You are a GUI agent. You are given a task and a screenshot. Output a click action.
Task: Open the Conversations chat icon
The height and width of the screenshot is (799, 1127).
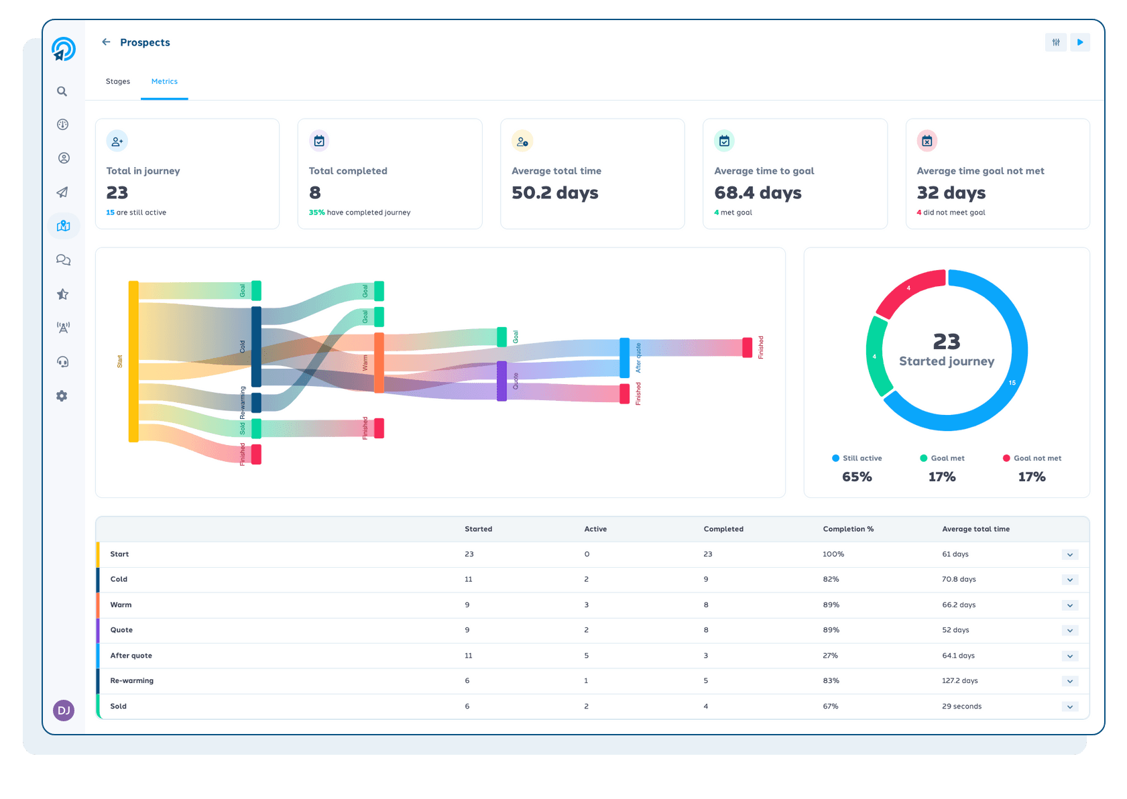coord(62,260)
